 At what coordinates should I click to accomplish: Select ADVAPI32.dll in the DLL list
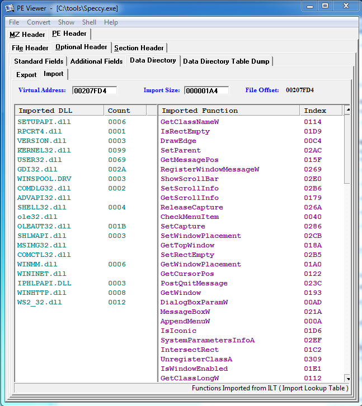(x=44, y=198)
